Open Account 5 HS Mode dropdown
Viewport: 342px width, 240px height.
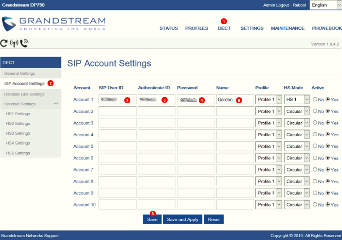pos(297,146)
